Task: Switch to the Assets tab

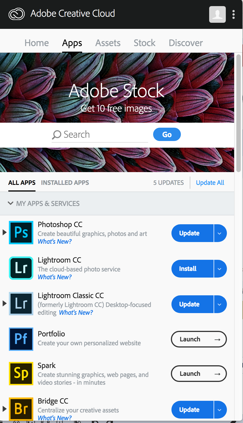Action: click(108, 43)
